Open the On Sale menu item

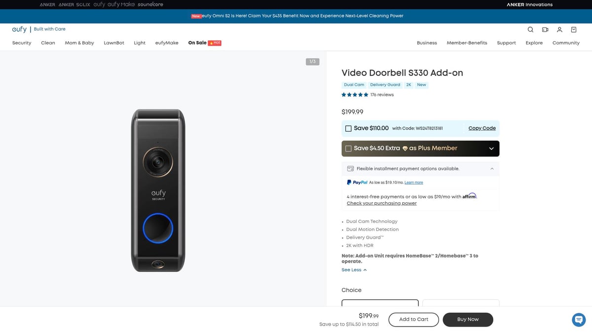[197, 43]
